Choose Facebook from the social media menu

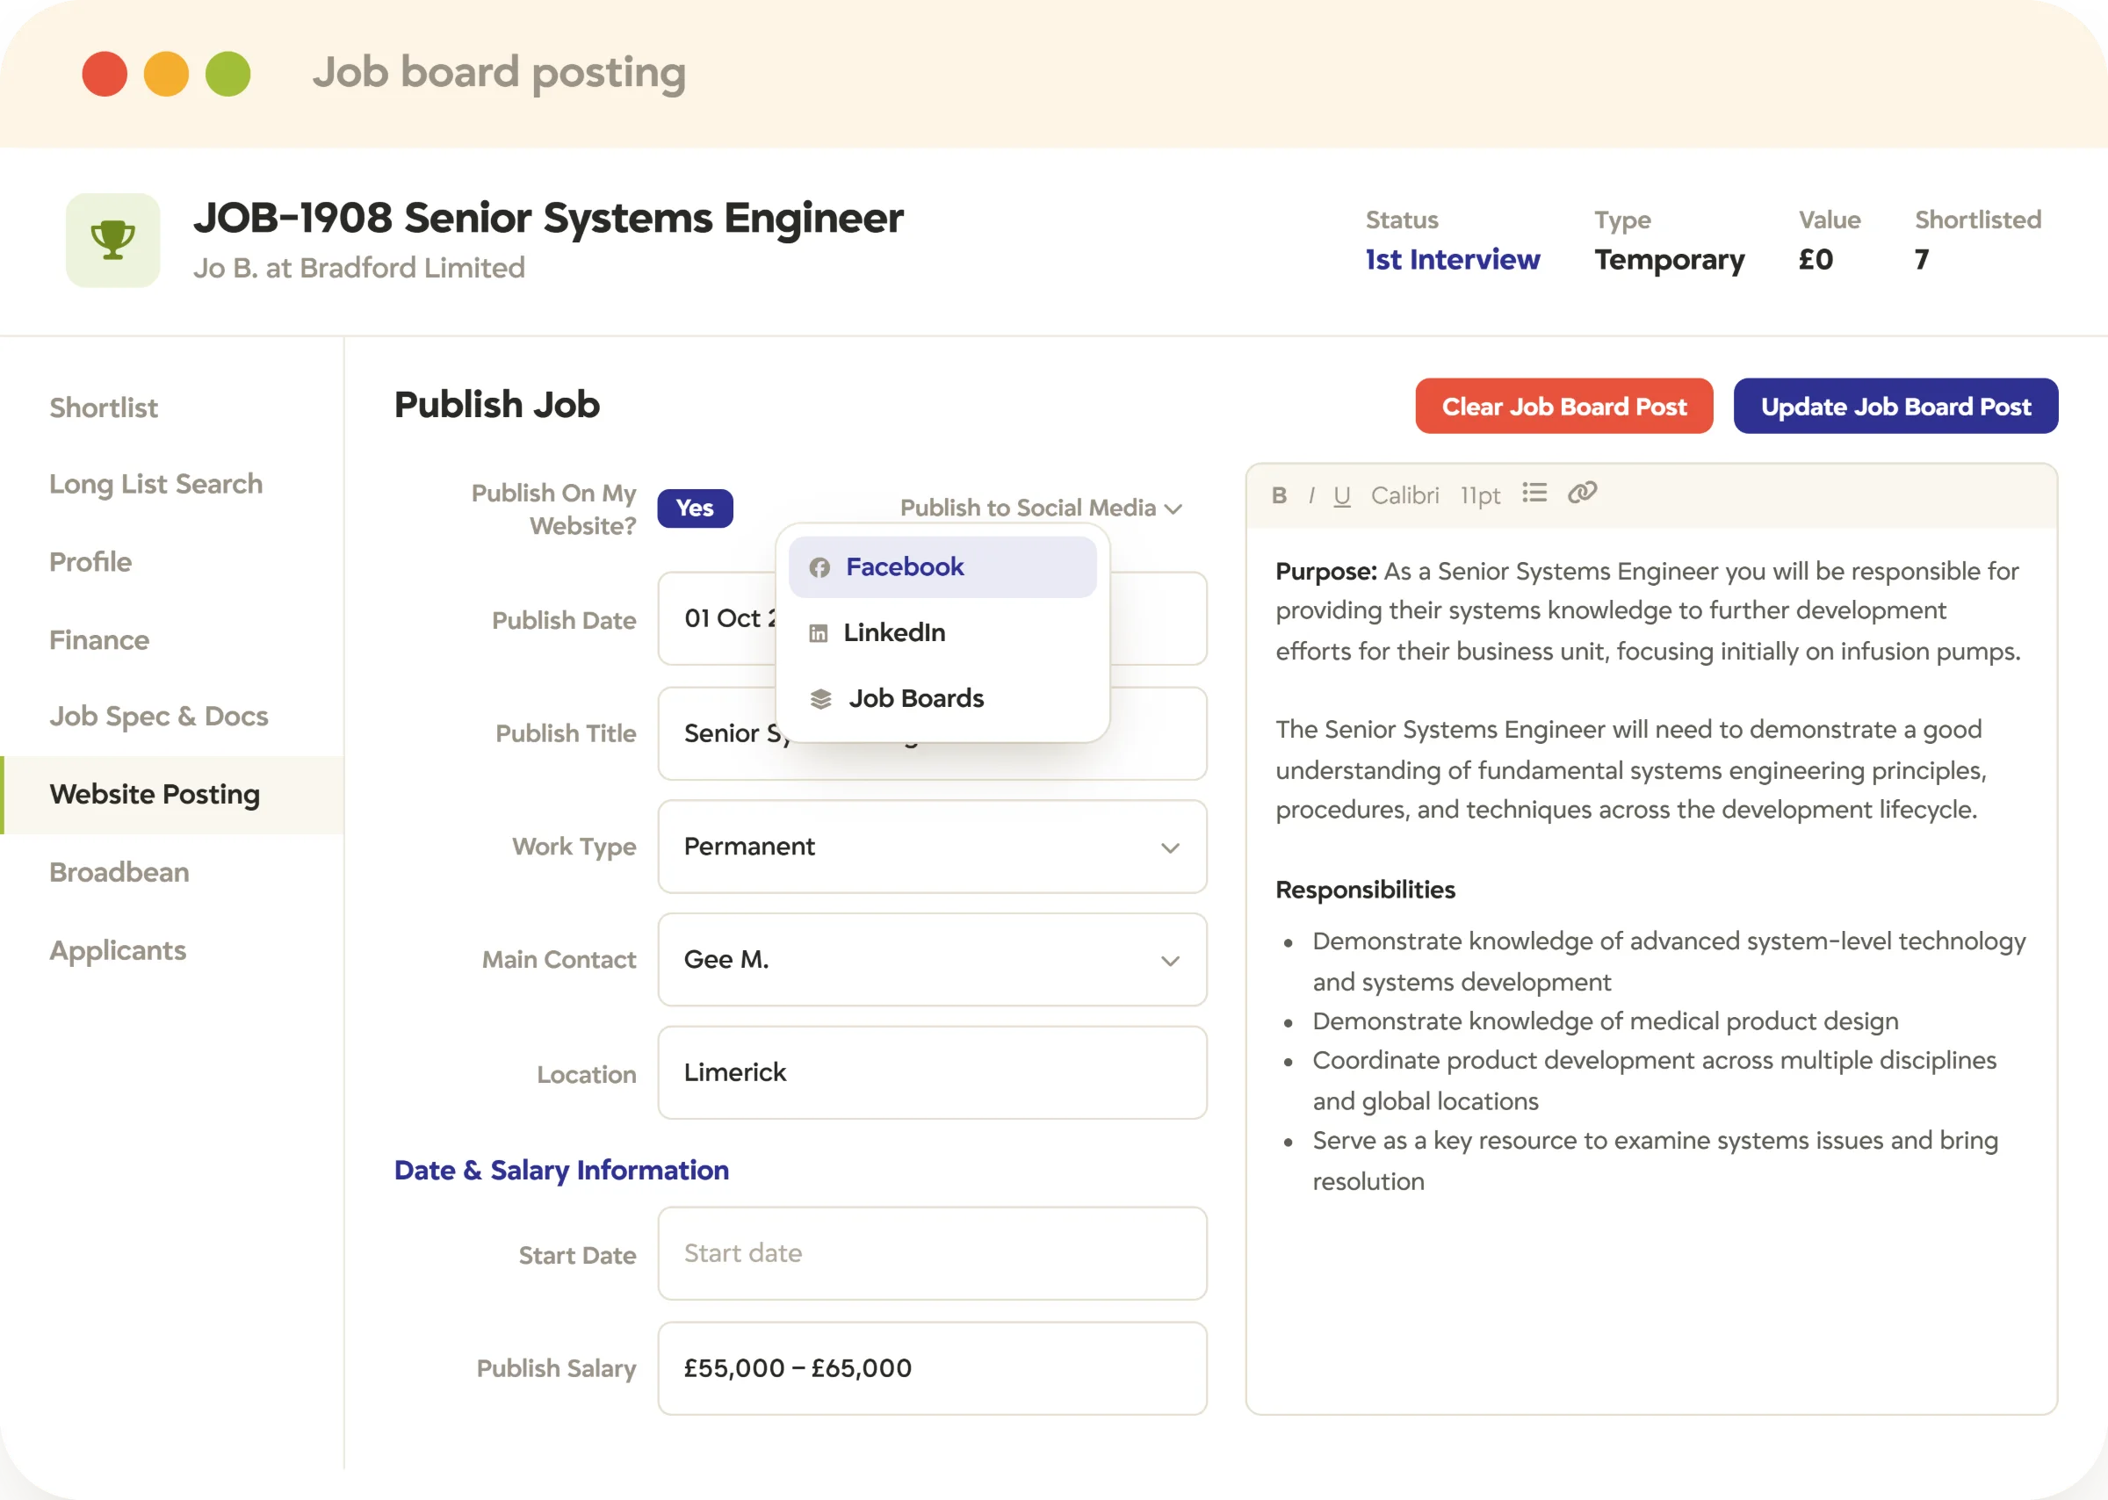click(942, 567)
